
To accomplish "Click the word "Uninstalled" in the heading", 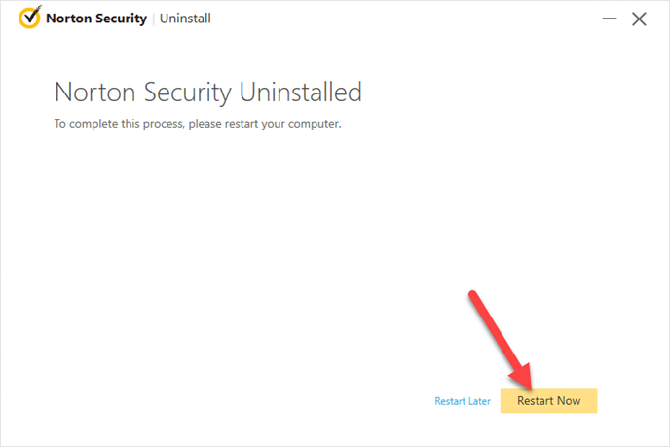I will pos(299,93).
